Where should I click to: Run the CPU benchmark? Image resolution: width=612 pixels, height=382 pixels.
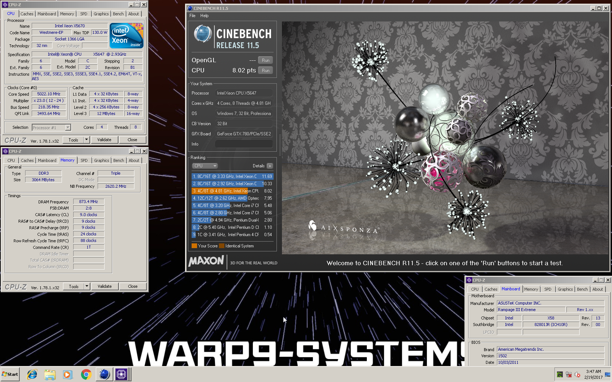266,71
